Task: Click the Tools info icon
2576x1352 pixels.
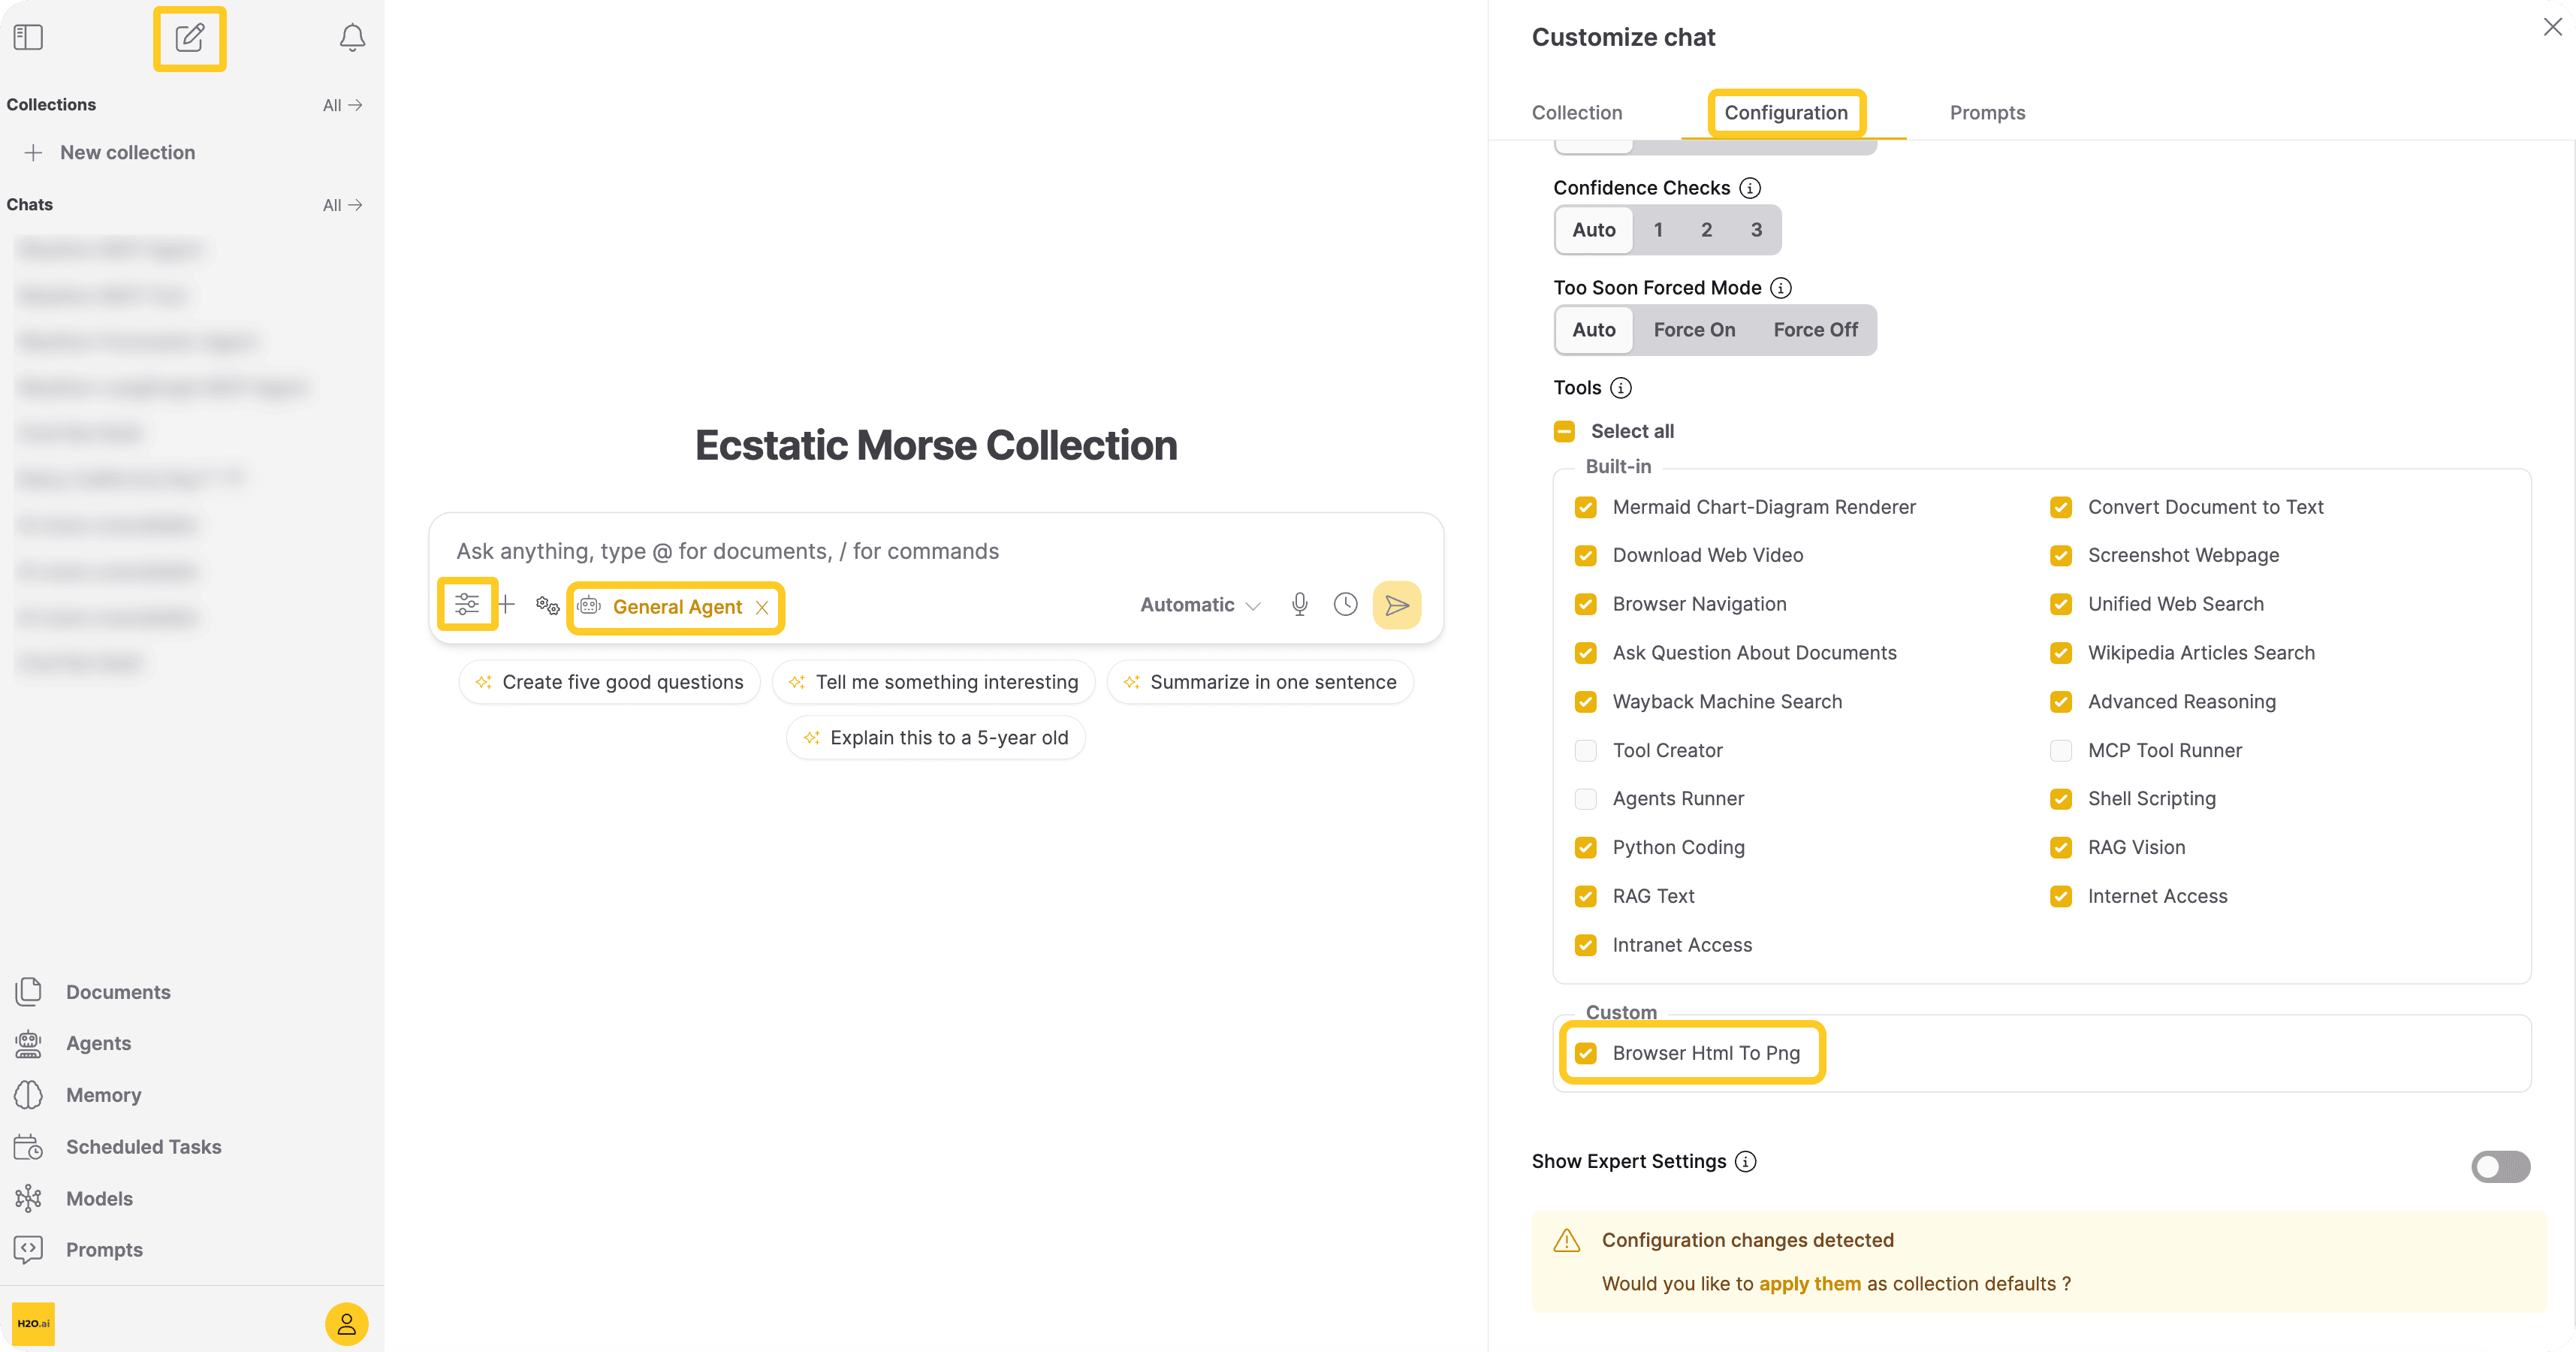Action: coord(1621,388)
